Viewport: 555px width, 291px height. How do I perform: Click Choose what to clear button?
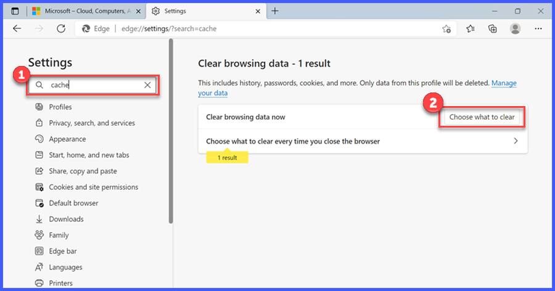click(x=482, y=117)
